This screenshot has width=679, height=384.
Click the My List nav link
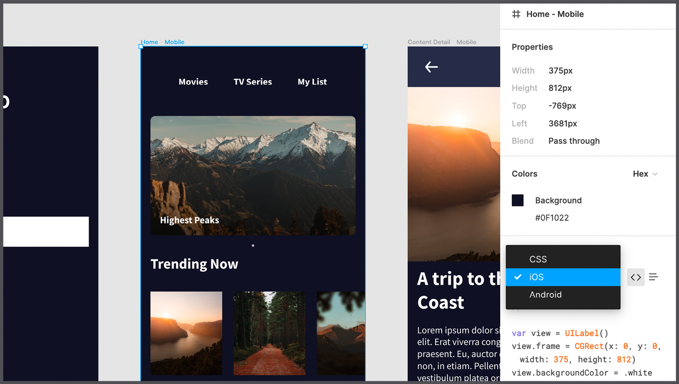click(312, 82)
